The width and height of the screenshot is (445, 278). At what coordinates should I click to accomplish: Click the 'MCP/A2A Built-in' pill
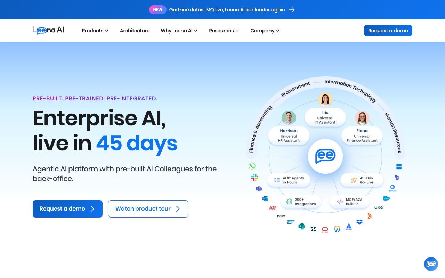[x=349, y=202]
